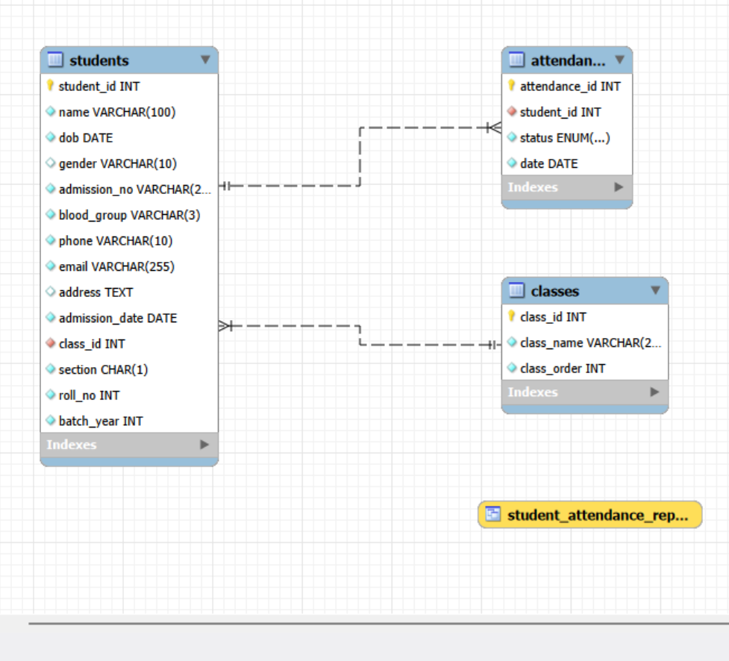This screenshot has height=661, width=729.
Task: Collapse the classes table using header arrow
Action: 655,290
